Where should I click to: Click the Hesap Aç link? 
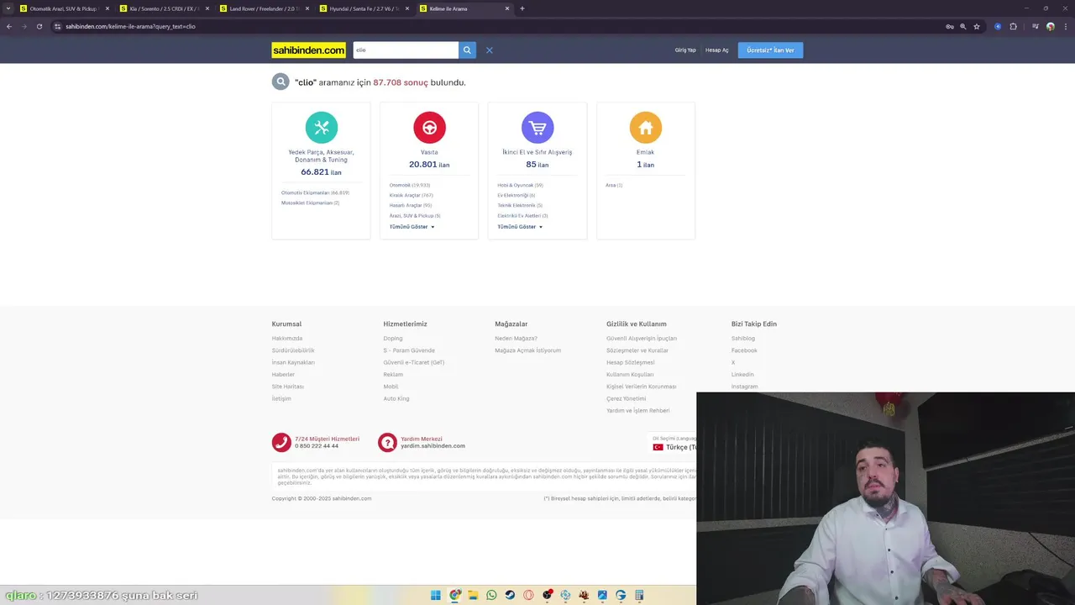coord(717,50)
